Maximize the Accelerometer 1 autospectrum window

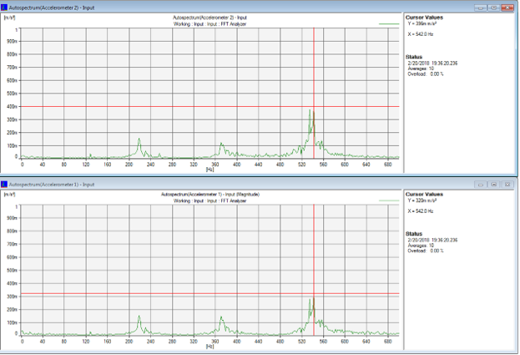[x=494, y=184]
